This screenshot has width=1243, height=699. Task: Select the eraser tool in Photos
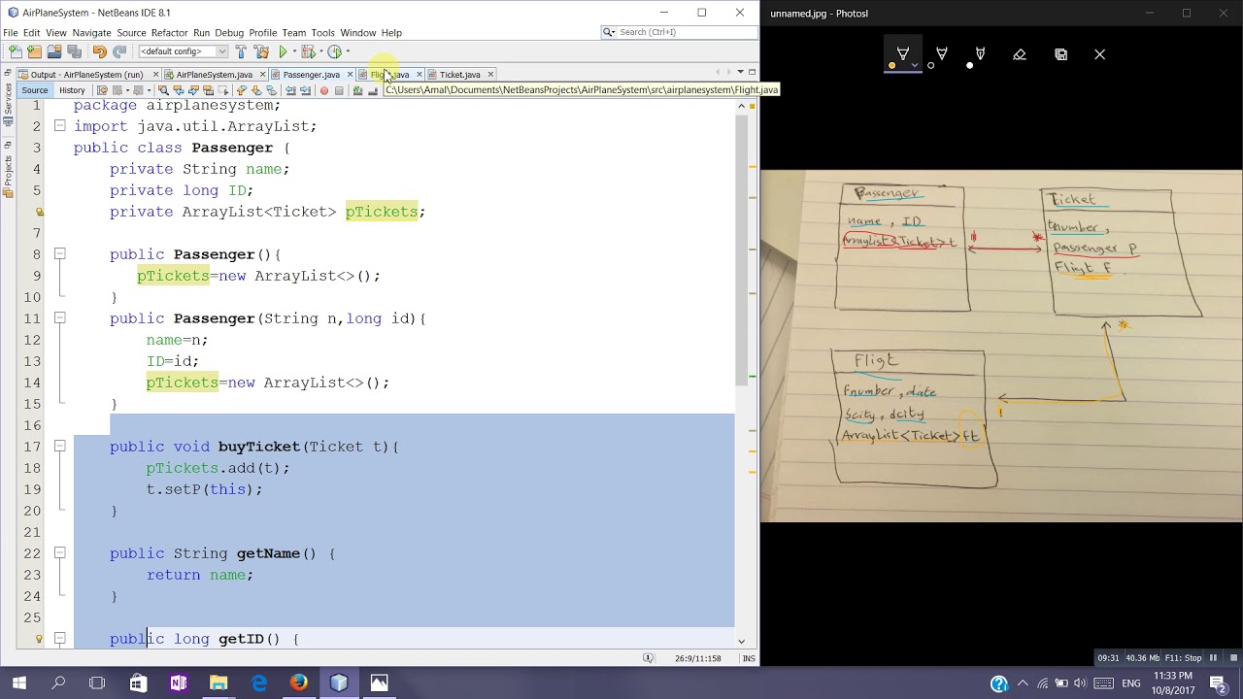(1020, 54)
